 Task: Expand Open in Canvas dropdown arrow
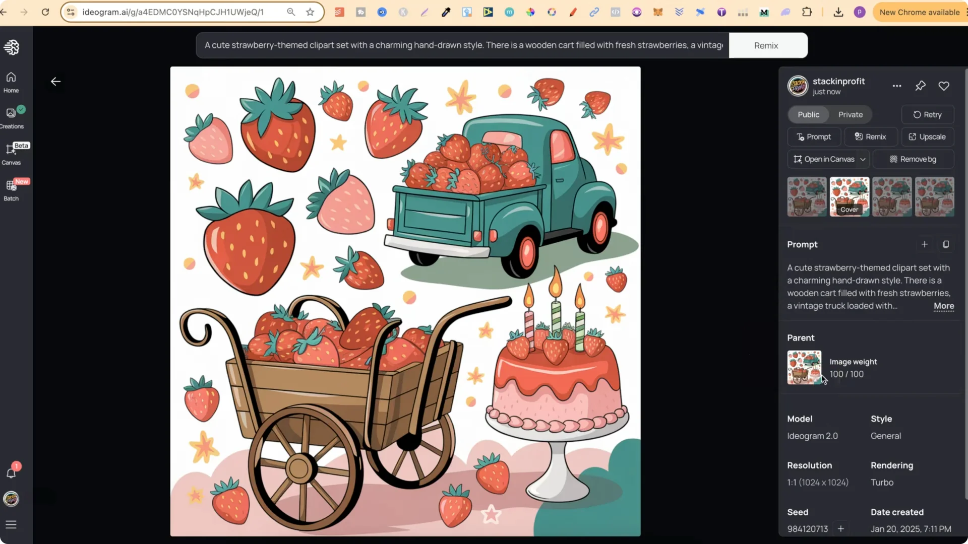pyautogui.click(x=863, y=159)
